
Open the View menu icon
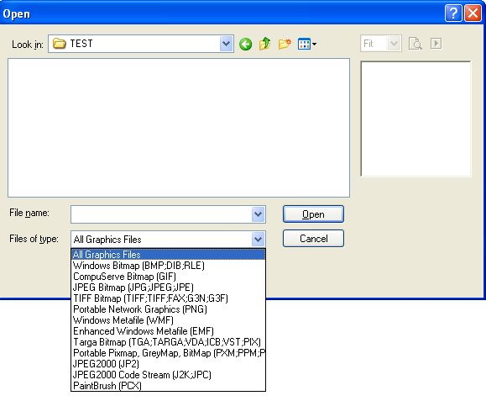click(x=307, y=44)
